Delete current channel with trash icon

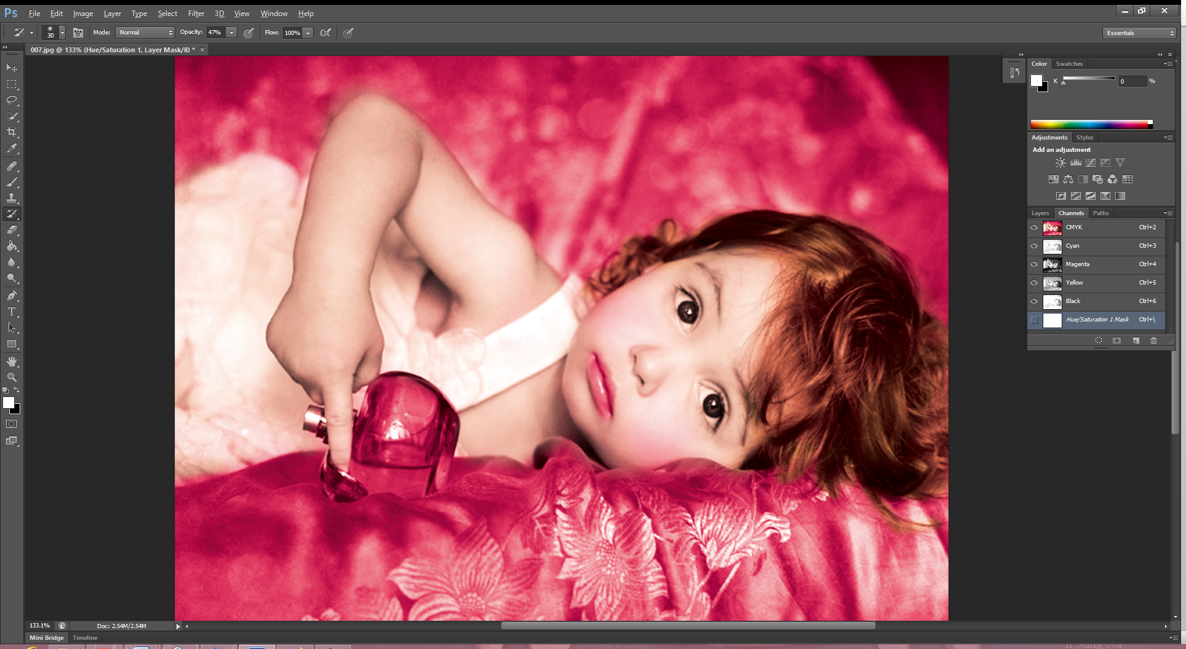pyautogui.click(x=1154, y=340)
